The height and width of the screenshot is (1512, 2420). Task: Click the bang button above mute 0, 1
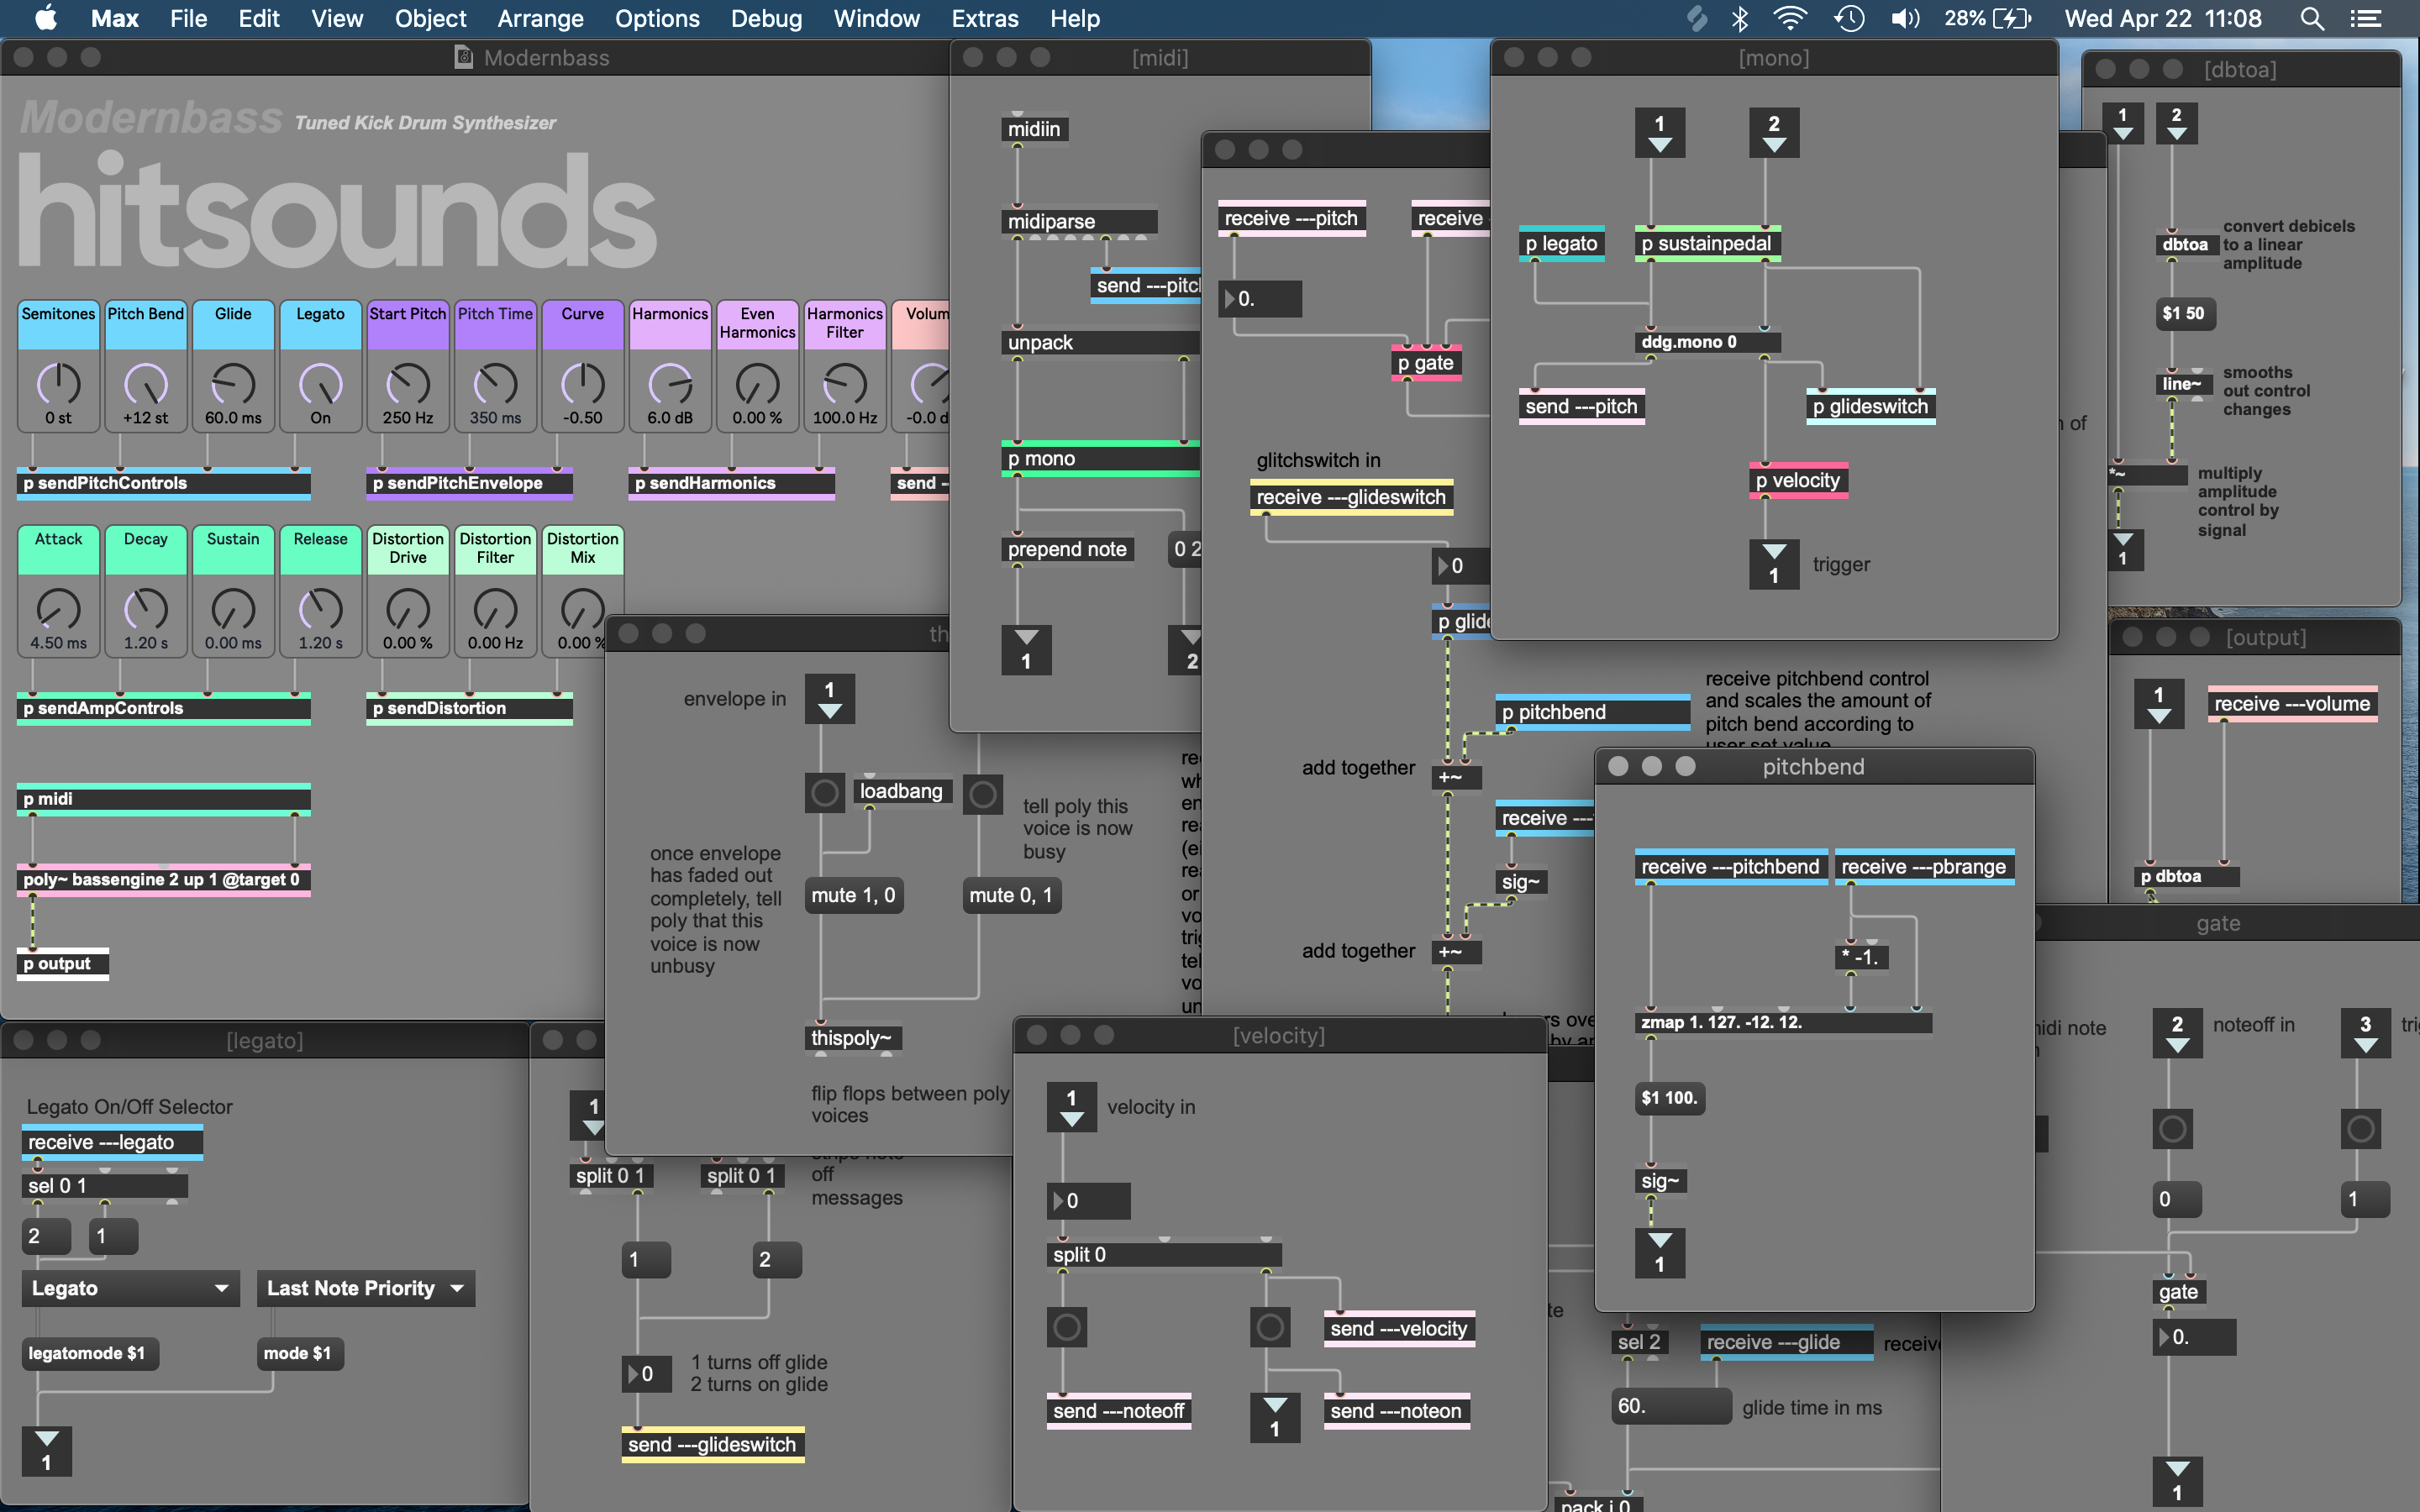pos(982,794)
